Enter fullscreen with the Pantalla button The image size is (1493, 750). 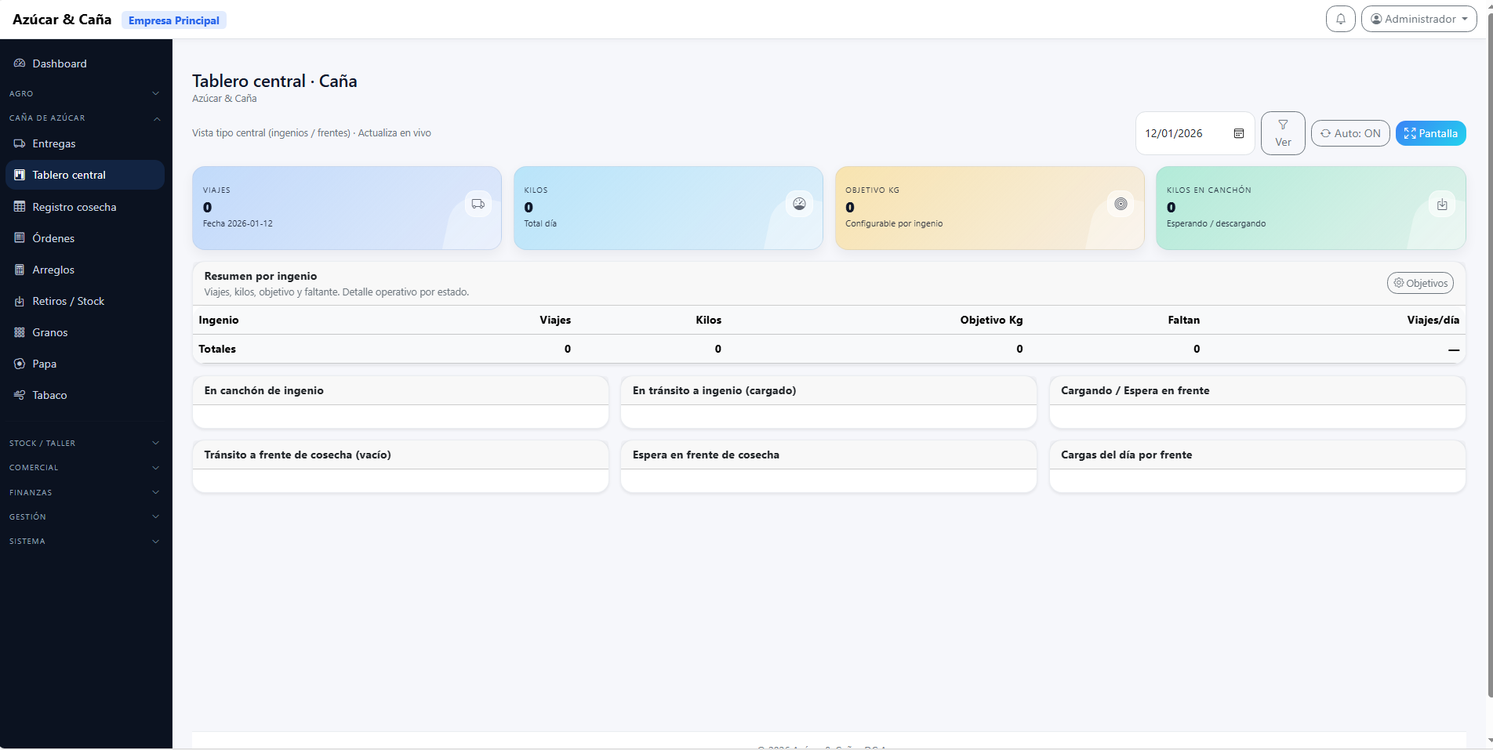1430,133
